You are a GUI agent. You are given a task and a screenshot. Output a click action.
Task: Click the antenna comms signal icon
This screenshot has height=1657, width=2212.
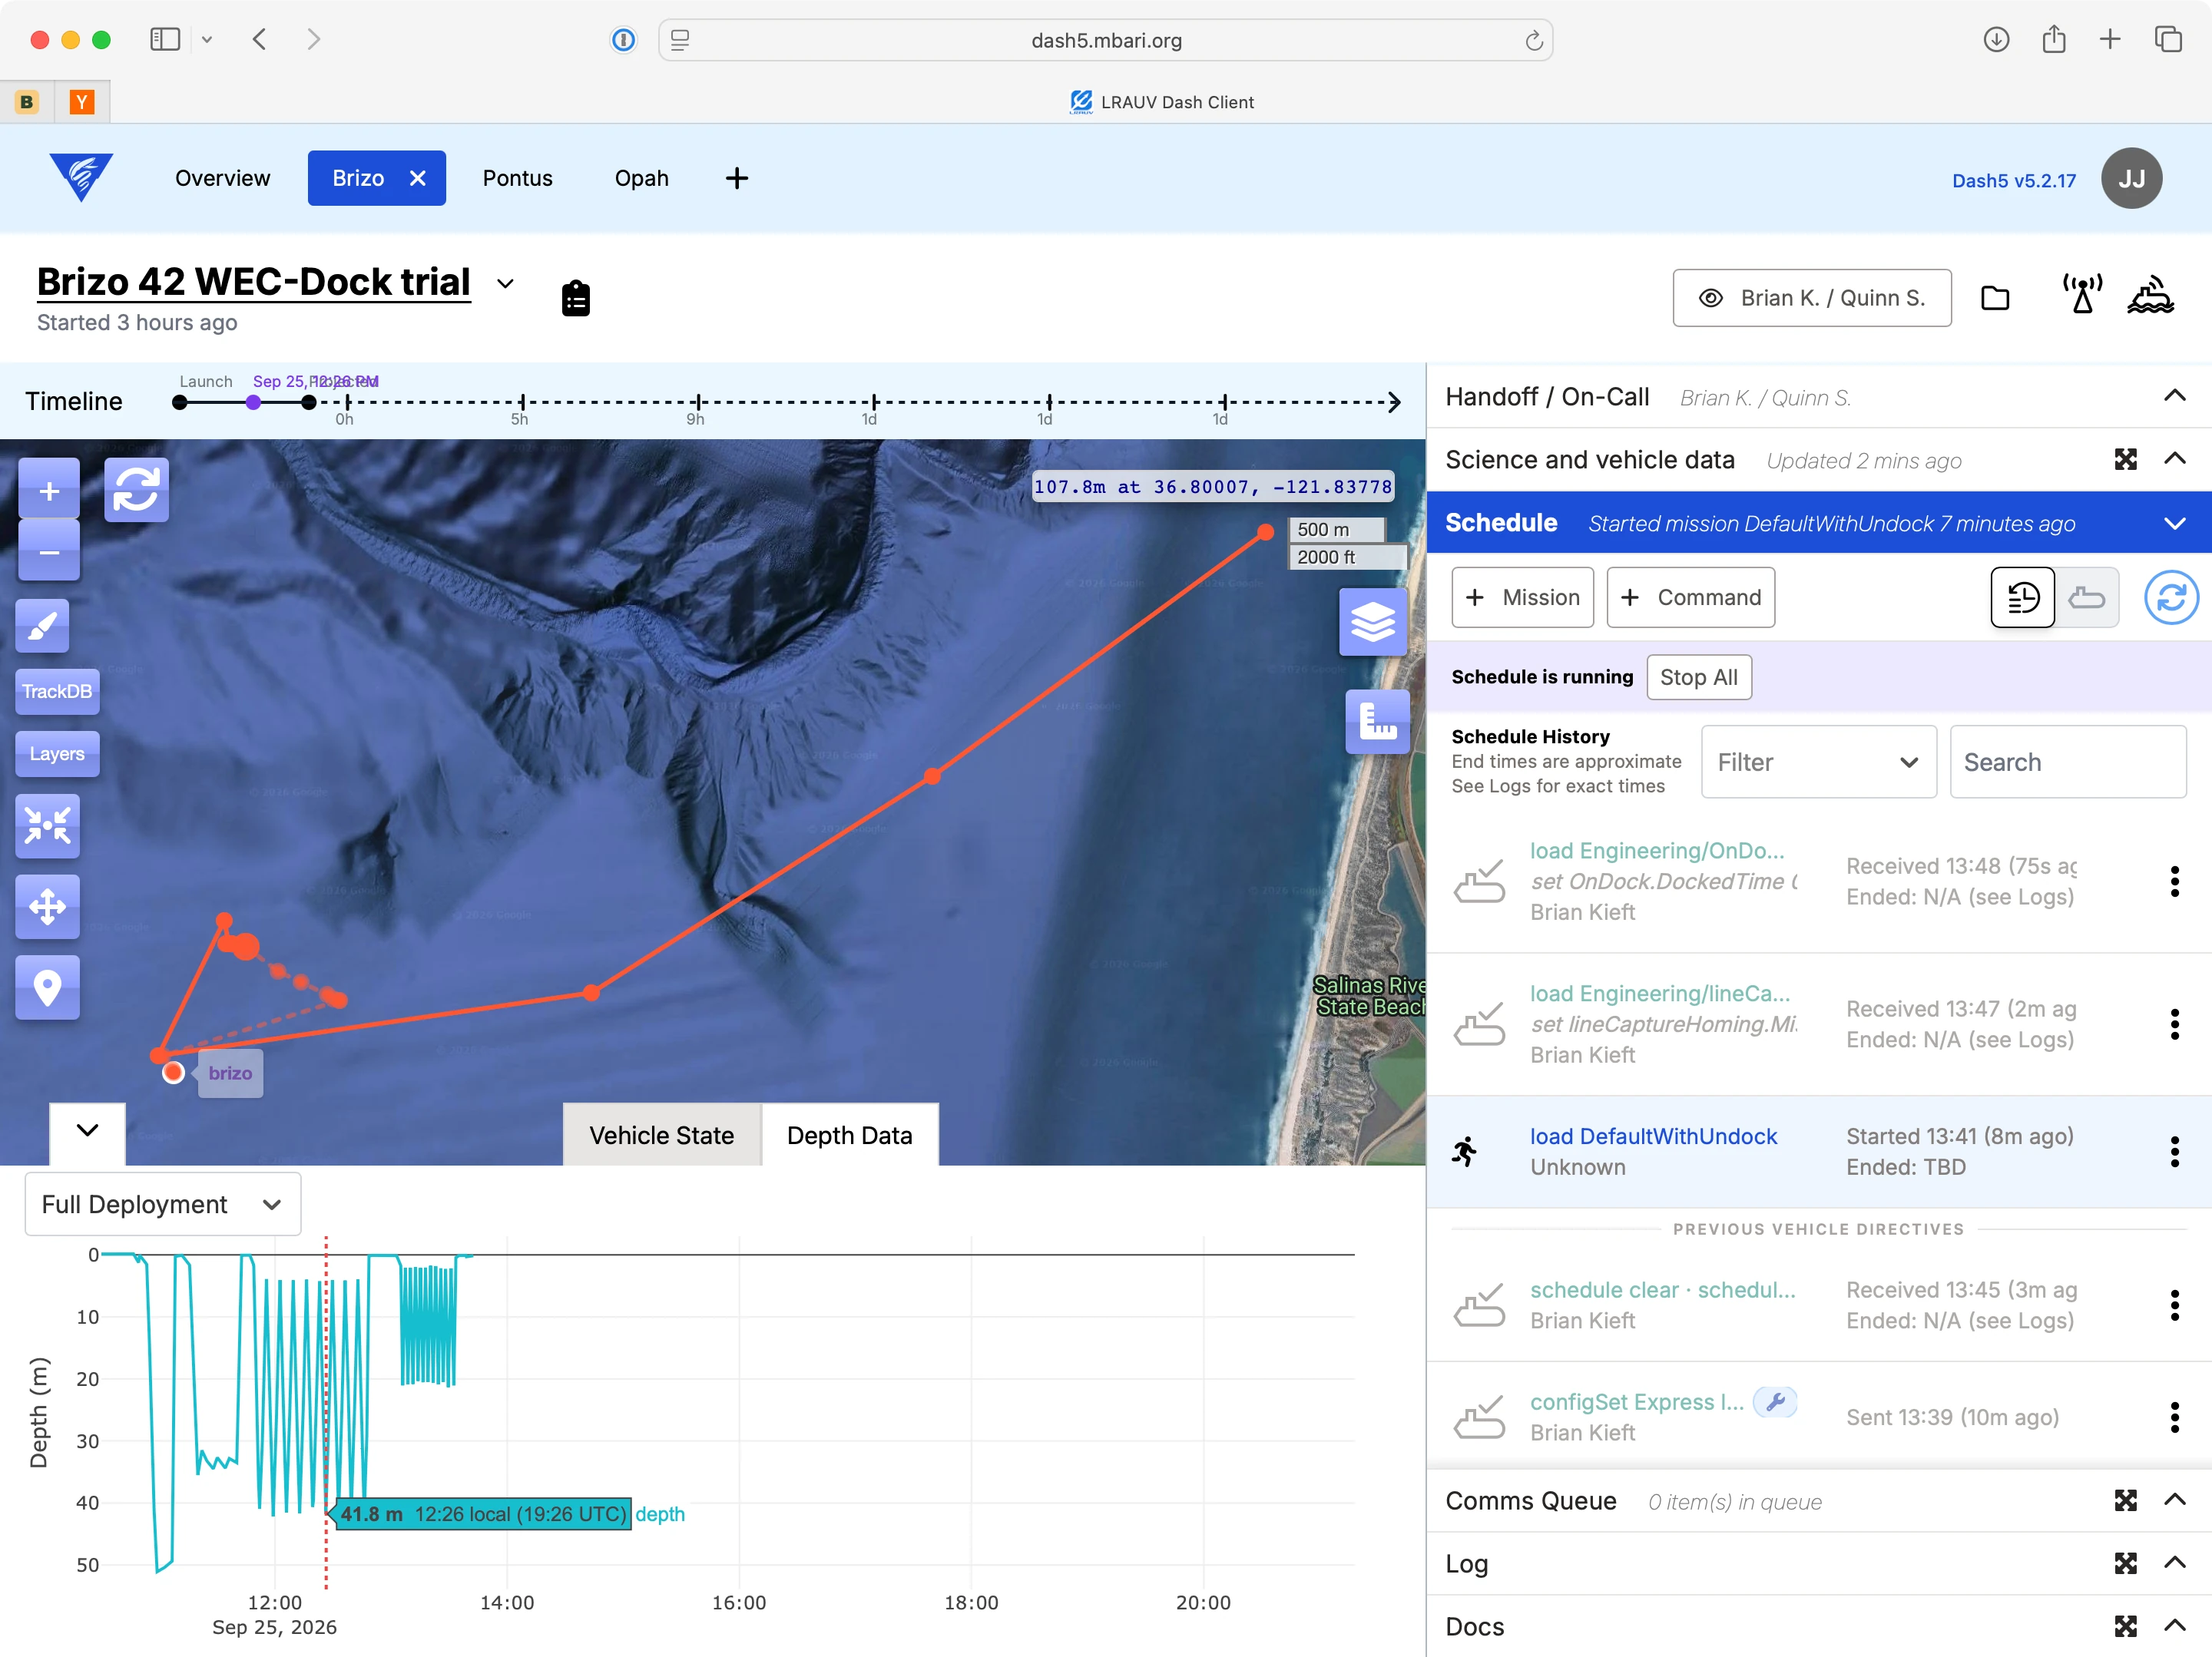click(2082, 296)
